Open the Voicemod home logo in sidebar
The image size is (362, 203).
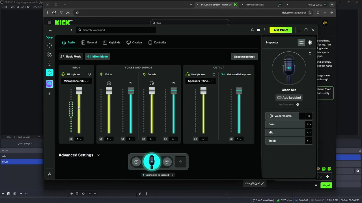49,37
